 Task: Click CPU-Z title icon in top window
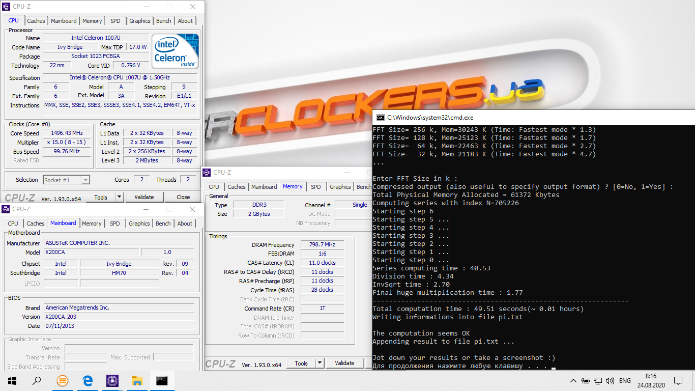[6, 7]
